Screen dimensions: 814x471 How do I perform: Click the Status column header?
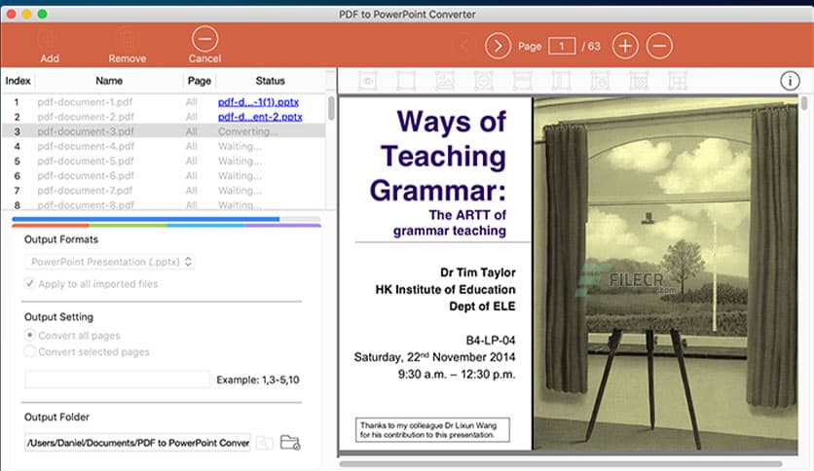[x=270, y=81]
